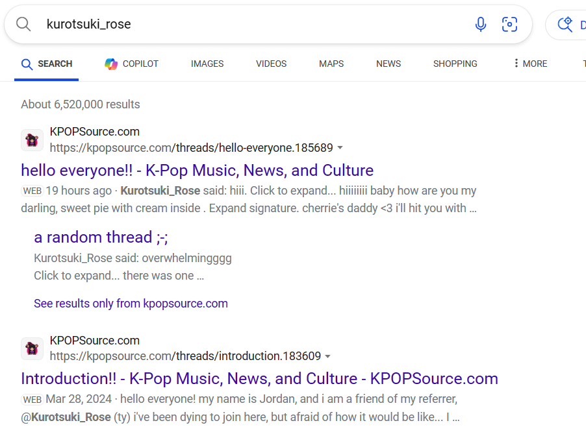Open 'Introduction!!' K-Pop result link
Screen dimensions: 586x434
click(259, 379)
